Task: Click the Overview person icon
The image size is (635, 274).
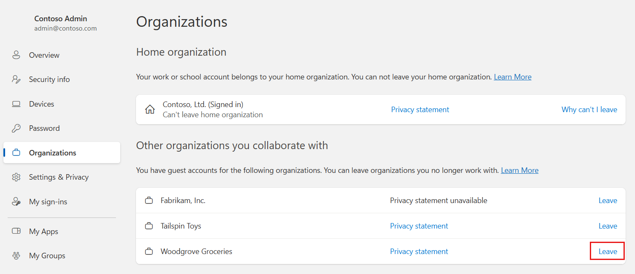Action: tap(16, 55)
